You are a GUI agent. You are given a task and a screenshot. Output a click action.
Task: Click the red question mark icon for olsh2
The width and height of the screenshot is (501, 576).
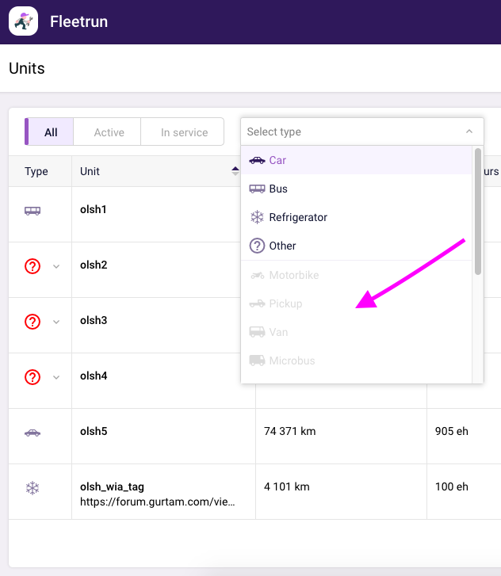[x=33, y=266]
